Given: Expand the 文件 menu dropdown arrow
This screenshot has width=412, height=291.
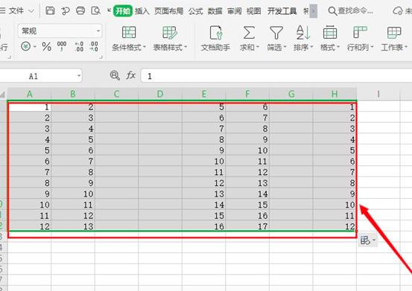Looking at the screenshot, I should point(31,11).
